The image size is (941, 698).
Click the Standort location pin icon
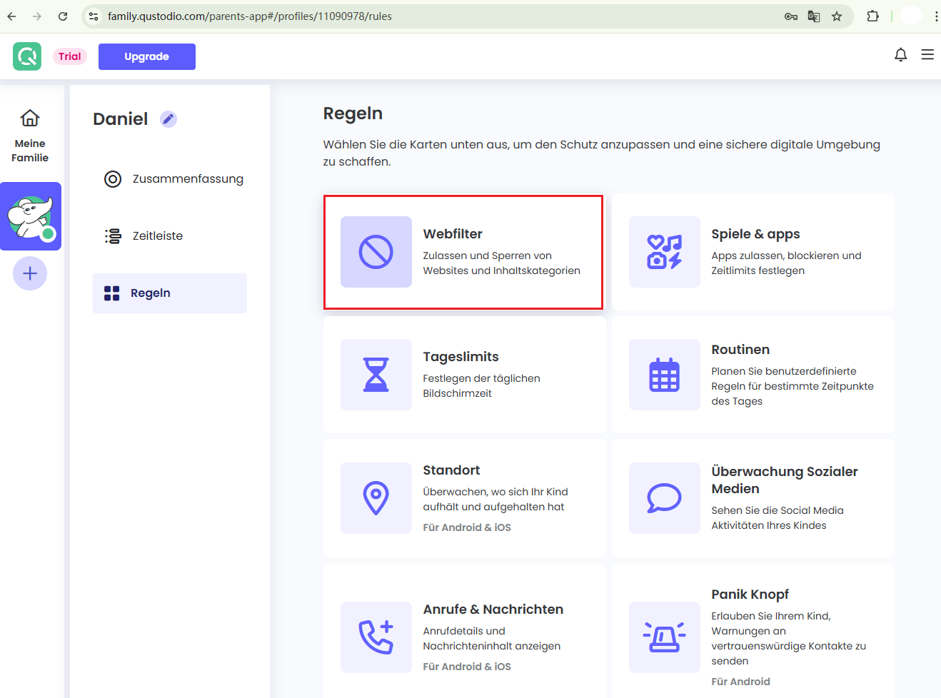point(376,498)
